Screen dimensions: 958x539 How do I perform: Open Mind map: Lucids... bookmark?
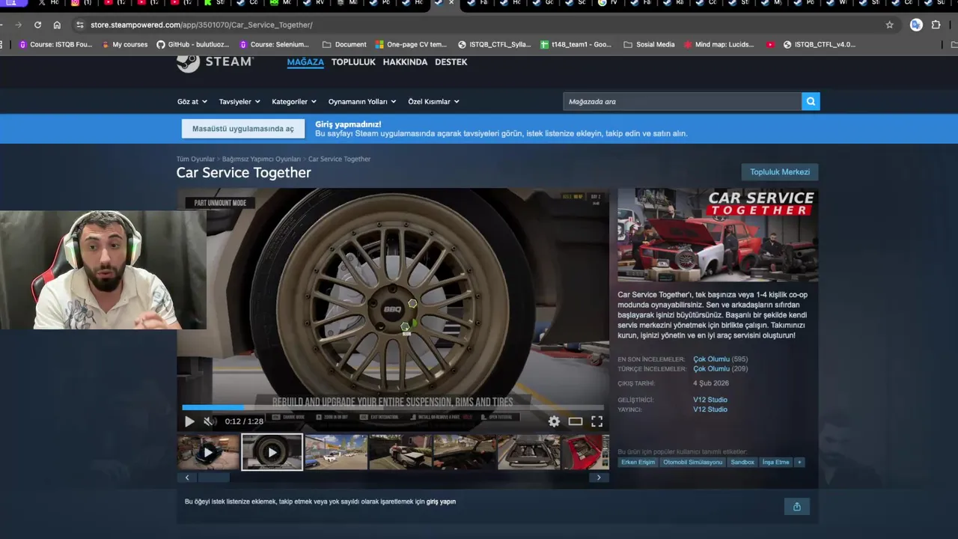pyautogui.click(x=719, y=44)
